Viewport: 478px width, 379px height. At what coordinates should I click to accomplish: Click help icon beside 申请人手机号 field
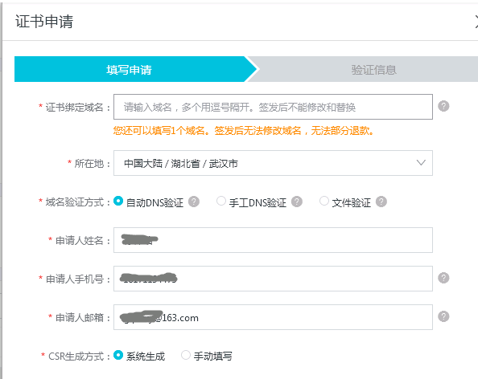coord(443,278)
